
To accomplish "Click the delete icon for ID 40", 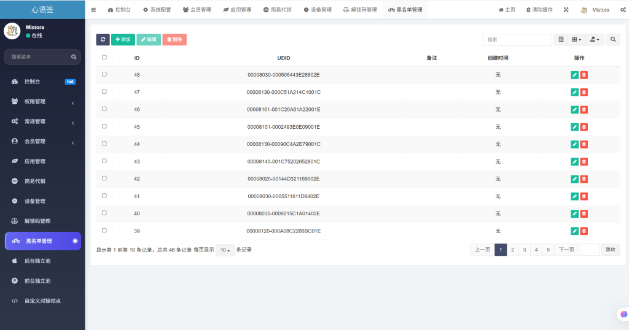I will tap(584, 213).
